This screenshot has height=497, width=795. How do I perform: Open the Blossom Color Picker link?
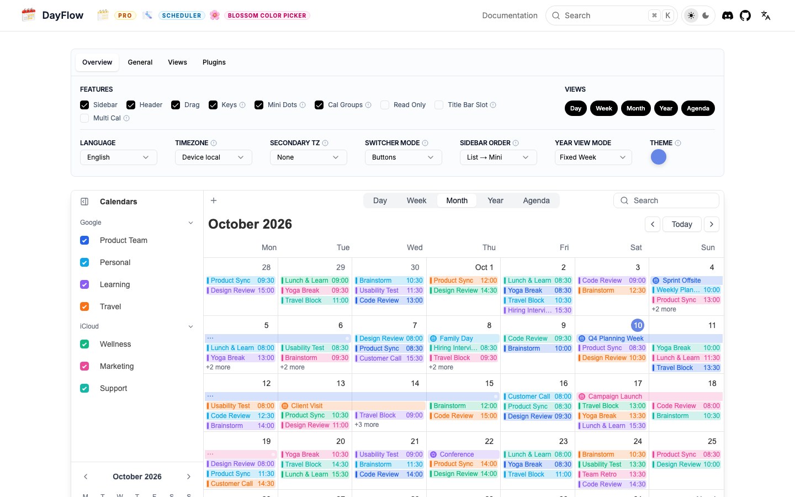click(267, 15)
